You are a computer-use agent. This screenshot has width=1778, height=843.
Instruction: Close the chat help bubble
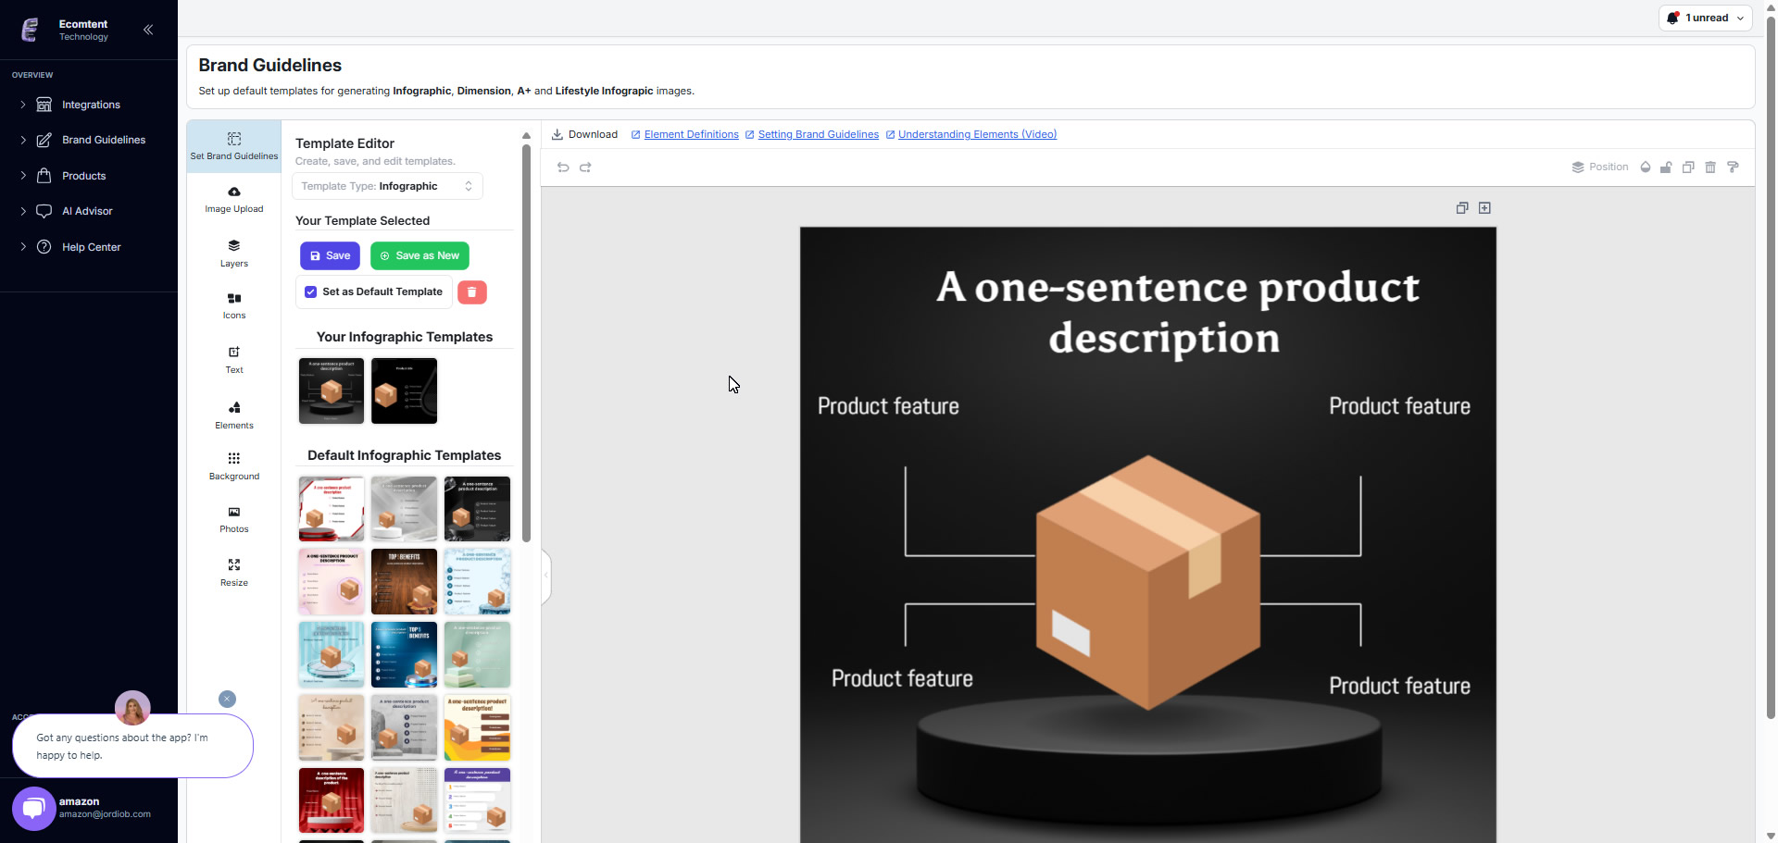(x=227, y=699)
